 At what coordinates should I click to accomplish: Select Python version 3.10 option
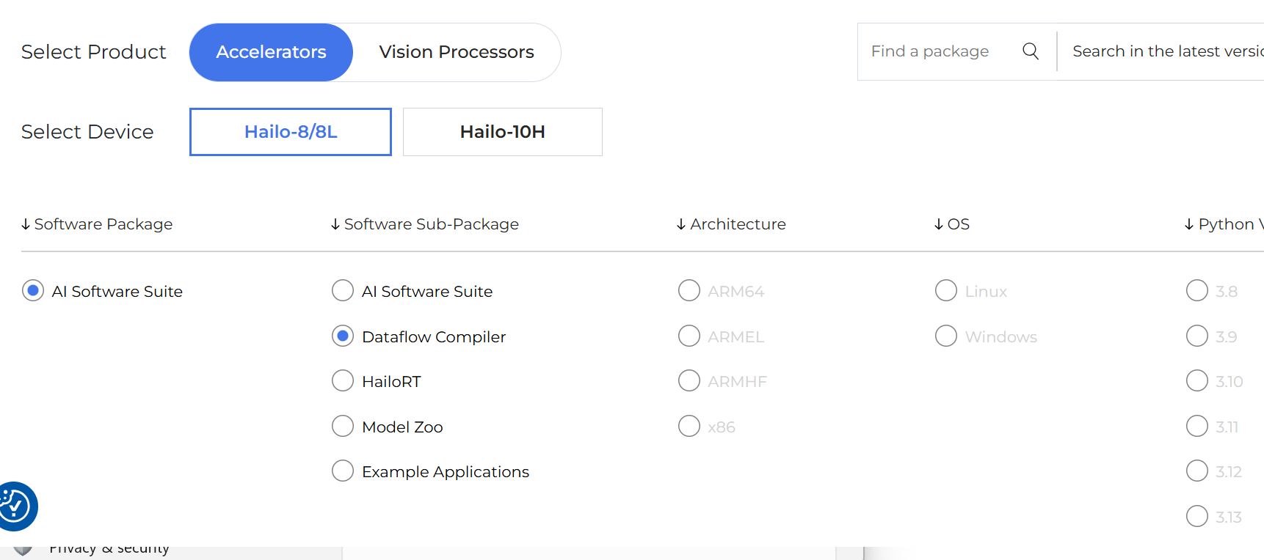[x=1197, y=381]
